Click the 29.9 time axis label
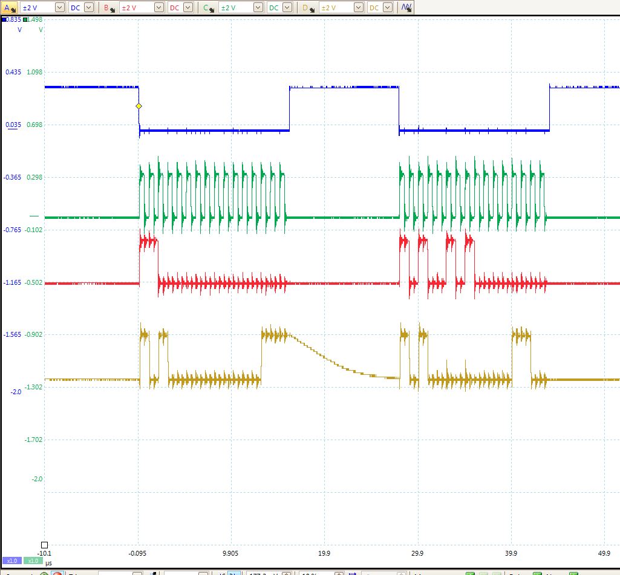The height and width of the screenshot is (575, 620). point(417,553)
